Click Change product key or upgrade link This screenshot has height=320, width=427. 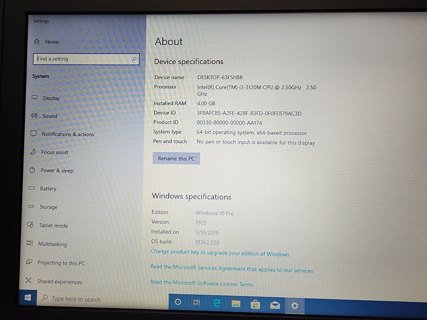click(x=220, y=253)
